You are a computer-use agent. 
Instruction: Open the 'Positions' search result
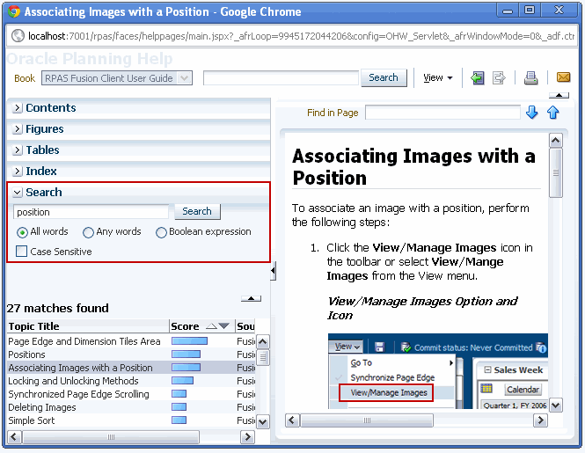click(26, 354)
